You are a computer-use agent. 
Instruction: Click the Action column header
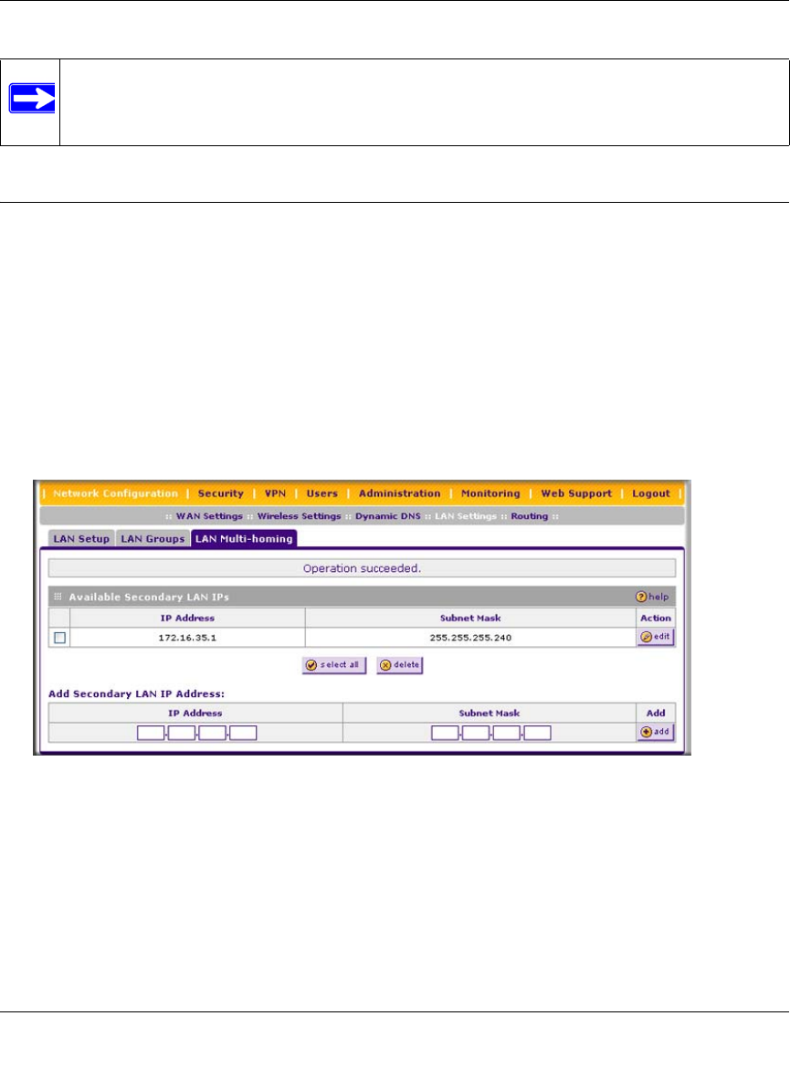(x=656, y=618)
